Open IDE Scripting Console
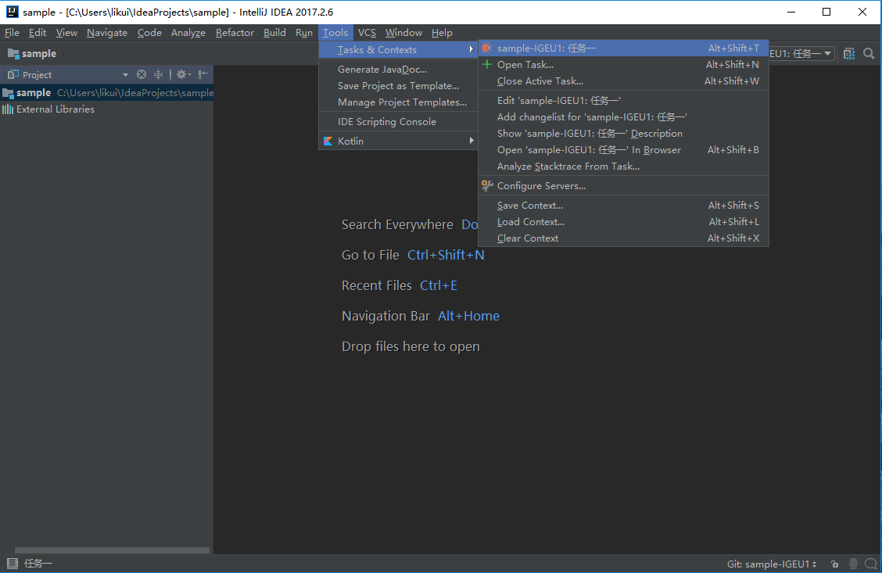Screen dimensions: 882x573 (x=398, y=121)
